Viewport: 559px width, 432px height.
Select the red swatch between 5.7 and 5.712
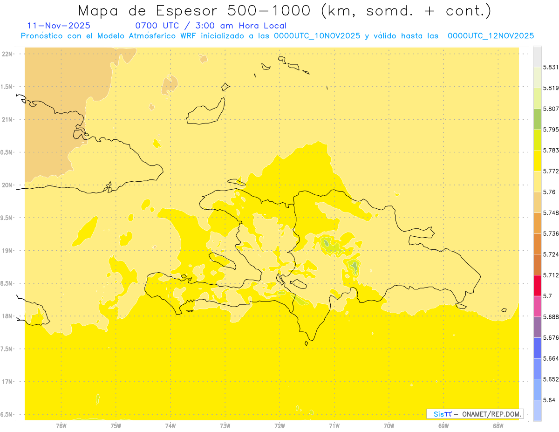pos(537,286)
